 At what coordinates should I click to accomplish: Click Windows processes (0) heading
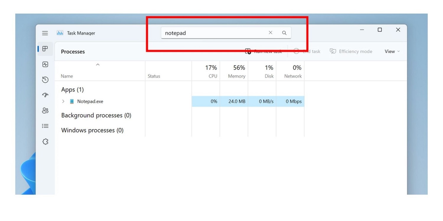92,130
